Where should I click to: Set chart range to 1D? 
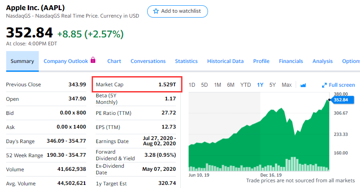(x=192, y=85)
